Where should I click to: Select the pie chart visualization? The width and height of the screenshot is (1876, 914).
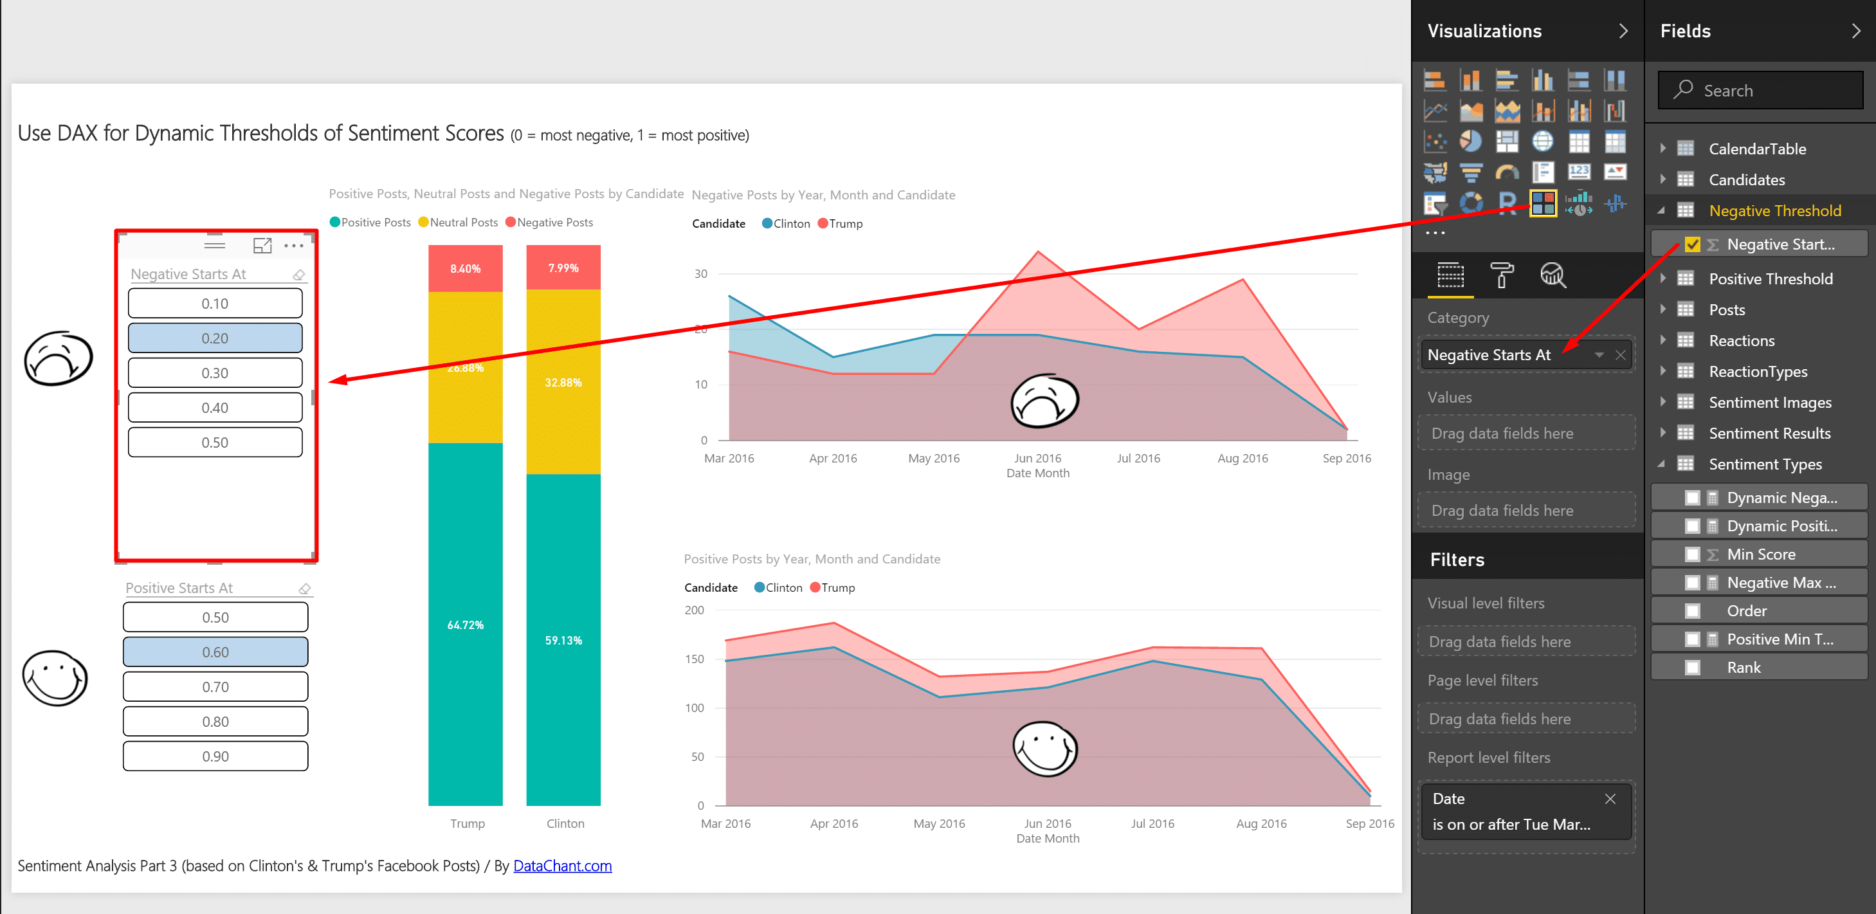[x=1470, y=142]
